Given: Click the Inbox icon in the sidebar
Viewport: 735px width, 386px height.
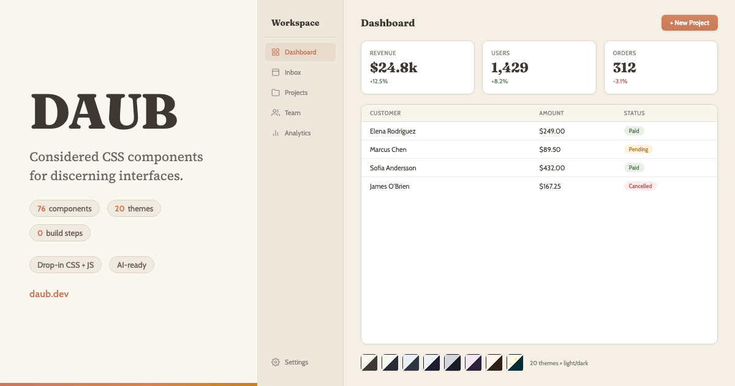Looking at the screenshot, I should (276, 72).
